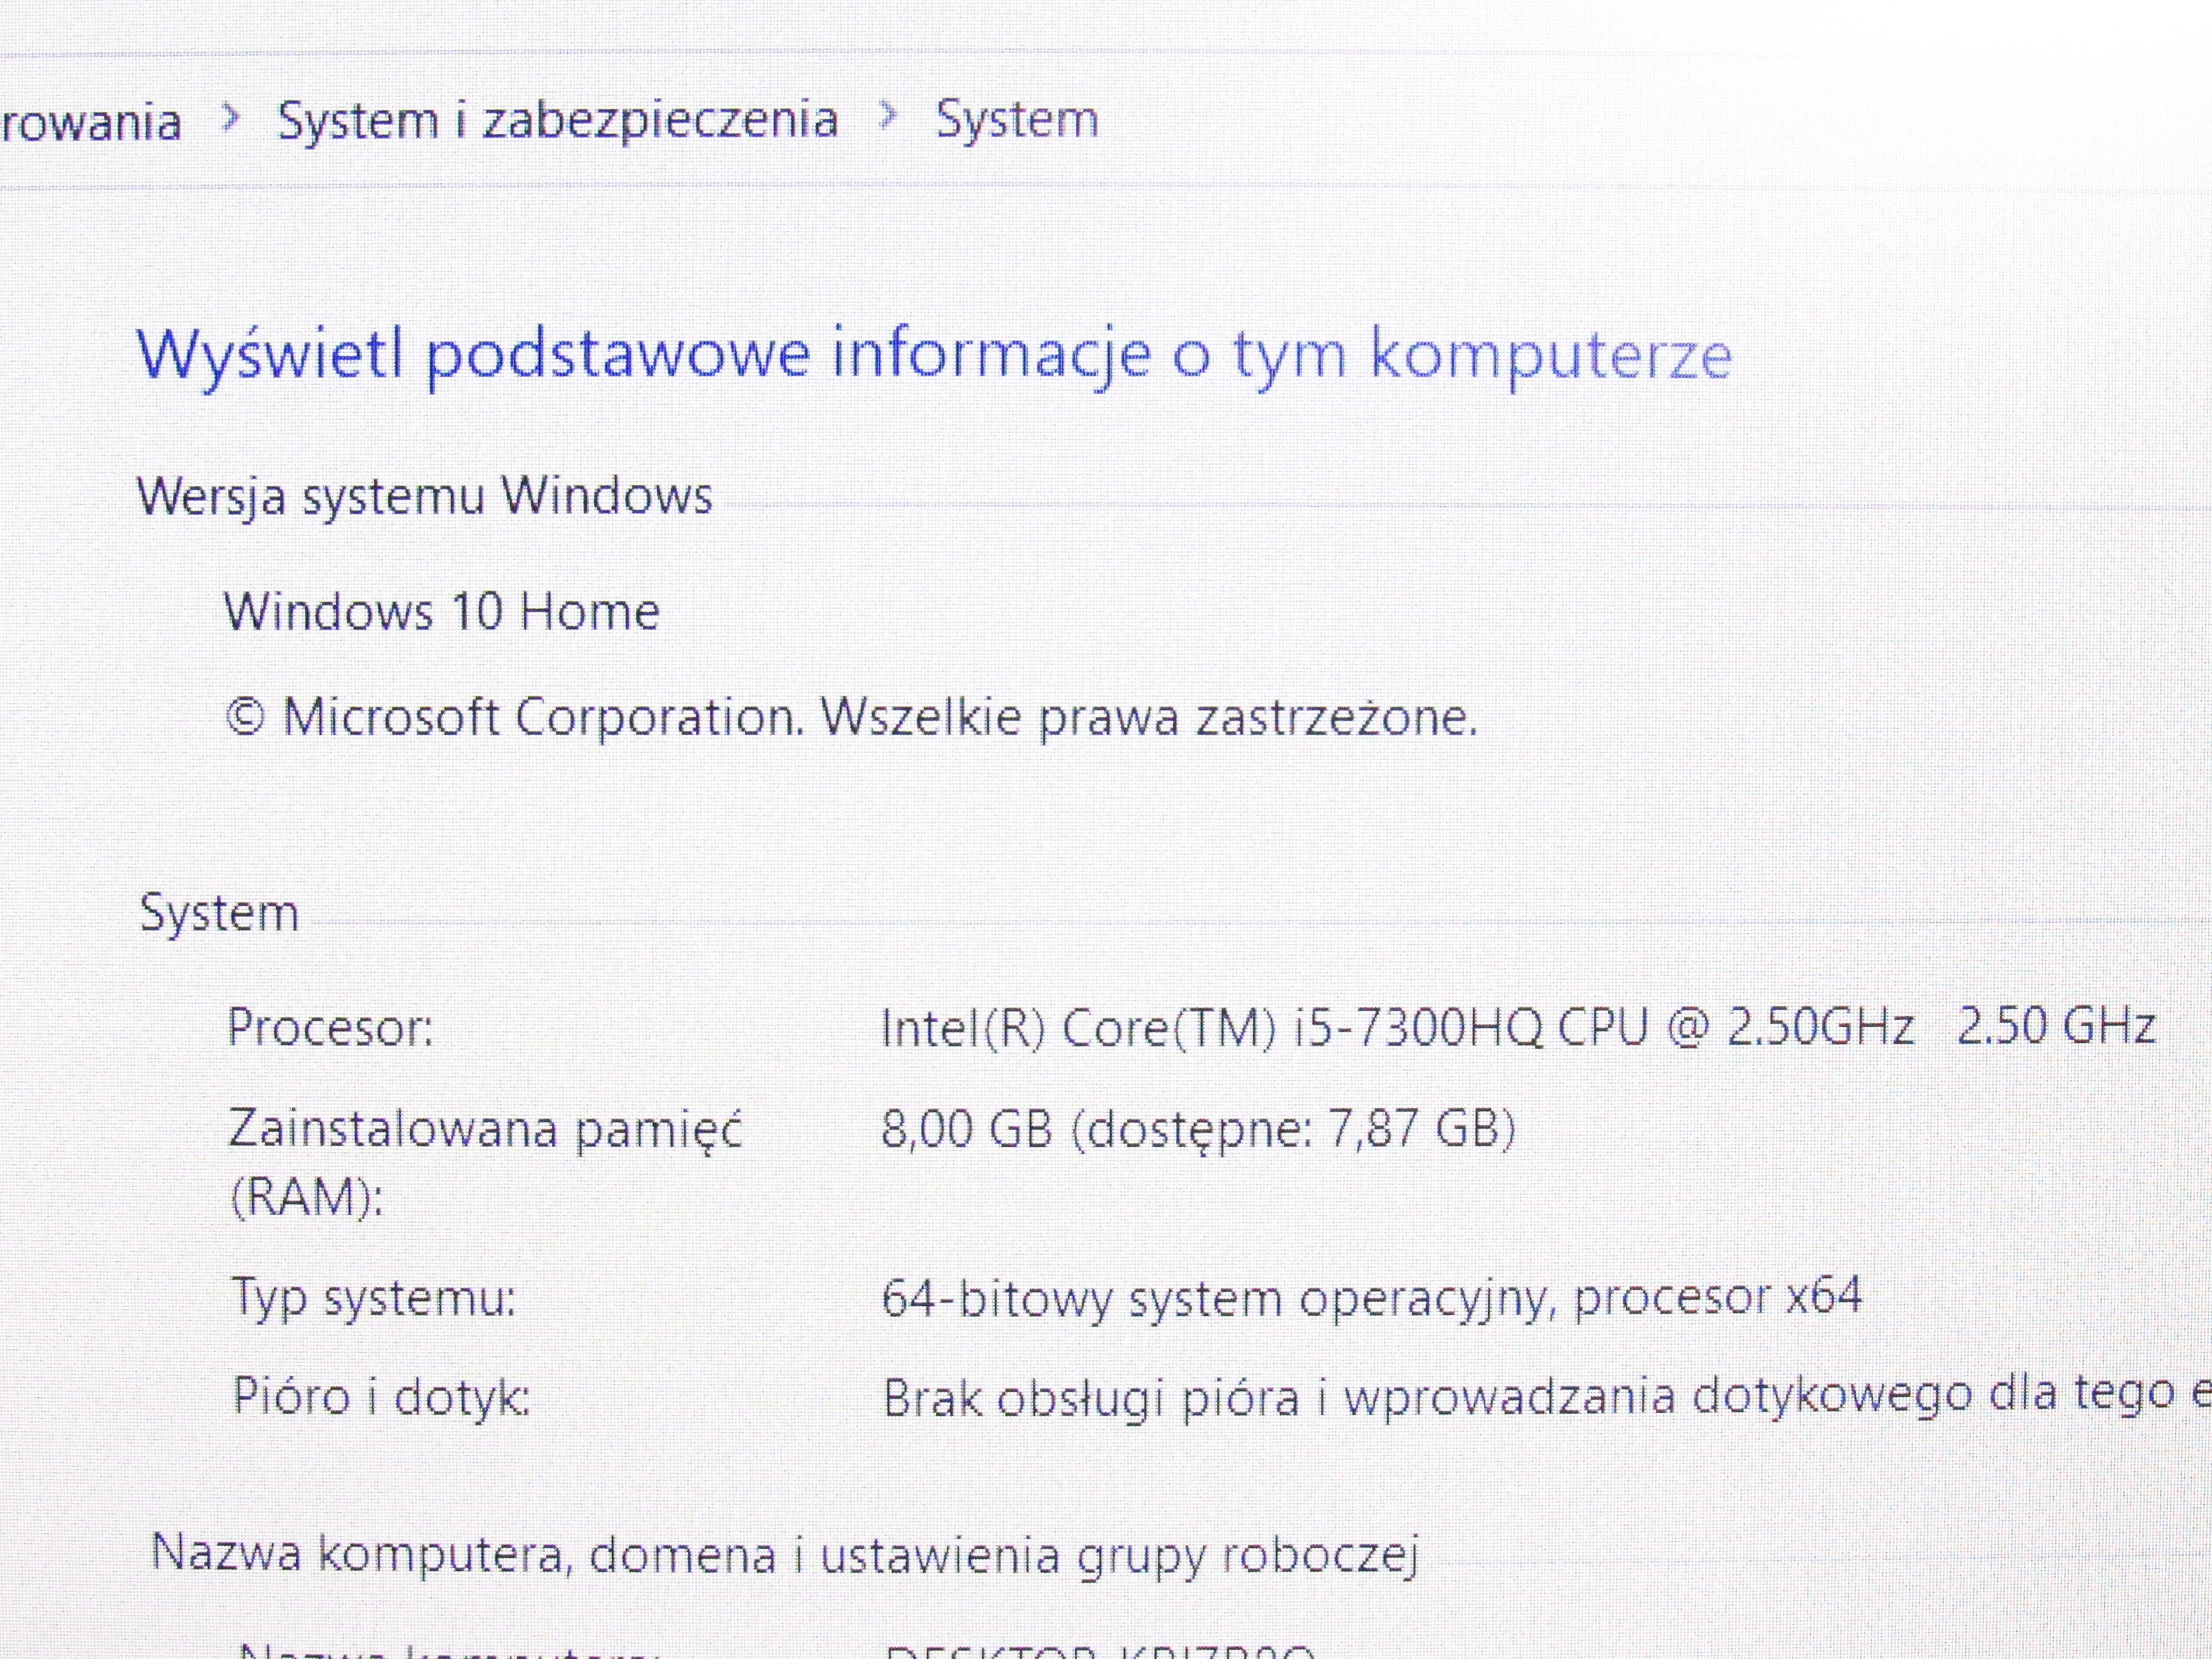Click the 'Typ systemu:' label
This screenshot has height=1659, width=2212.
click(374, 1298)
